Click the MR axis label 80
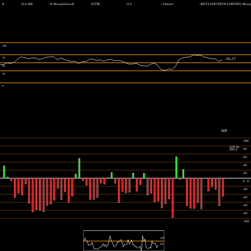This screenshot has width=251, height=251. pyautogui.click(x=244, y=149)
